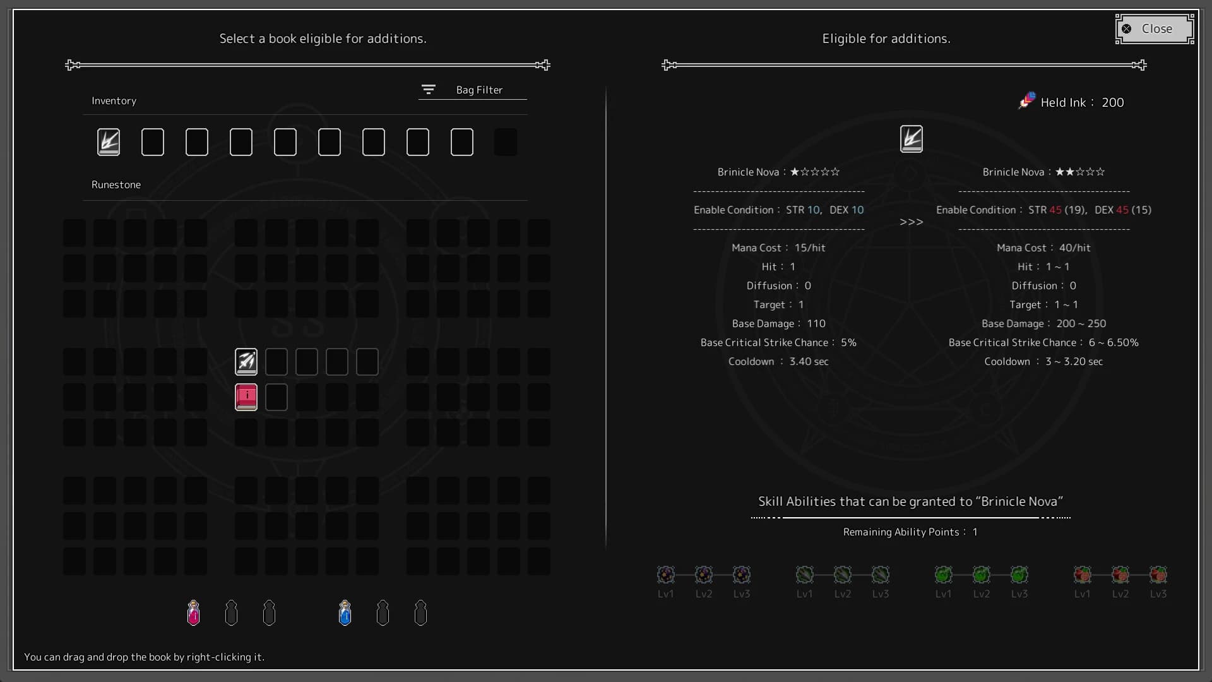Viewport: 1212px width, 682px height.
Task: Switch to the Runestone category label
Action: pos(116,184)
